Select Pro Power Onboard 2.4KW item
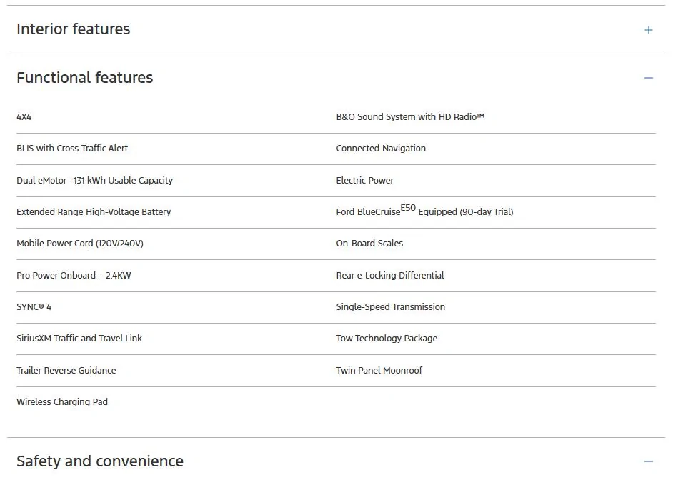This screenshot has height=480, width=683. tap(74, 275)
